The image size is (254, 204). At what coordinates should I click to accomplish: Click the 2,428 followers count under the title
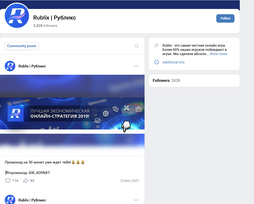coord(45,26)
